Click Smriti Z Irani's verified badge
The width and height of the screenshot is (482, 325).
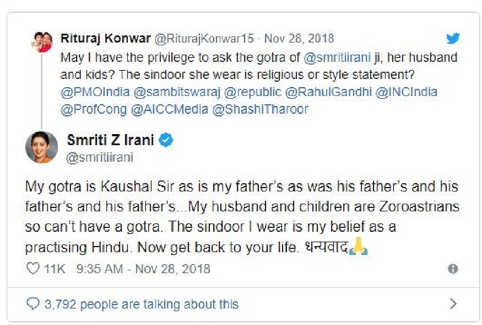tap(166, 140)
